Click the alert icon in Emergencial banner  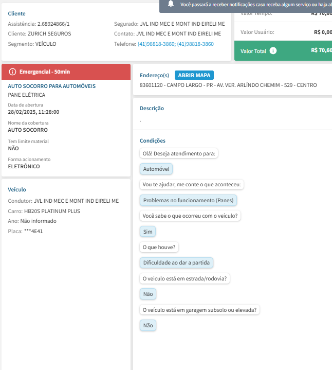pyautogui.click(x=13, y=72)
